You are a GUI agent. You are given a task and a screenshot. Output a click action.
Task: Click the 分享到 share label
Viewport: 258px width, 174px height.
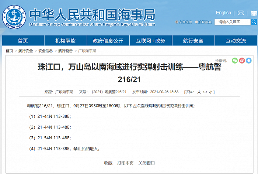221,61
